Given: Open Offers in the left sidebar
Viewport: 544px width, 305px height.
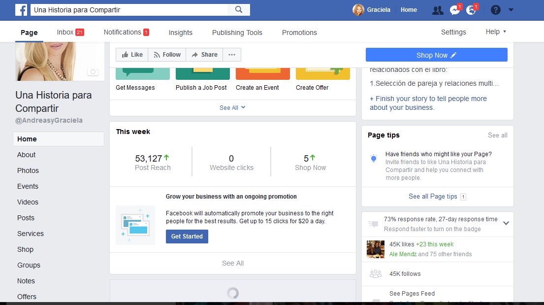Looking at the screenshot, I should pyautogui.click(x=27, y=297).
